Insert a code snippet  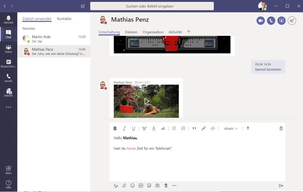pos(213,128)
